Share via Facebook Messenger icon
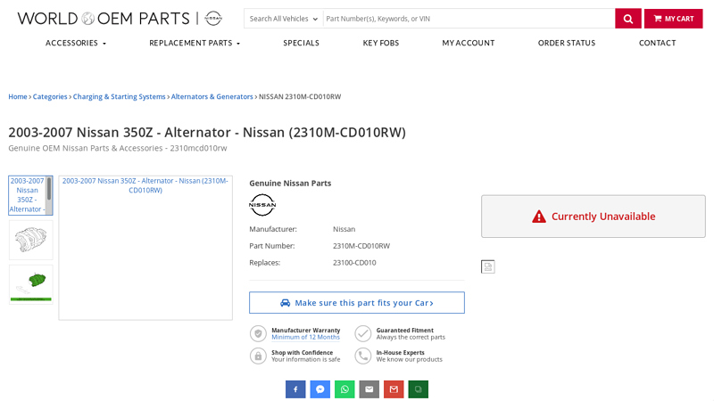Image resolution: width=714 pixels, height=401 pixels. click(320, 389)
